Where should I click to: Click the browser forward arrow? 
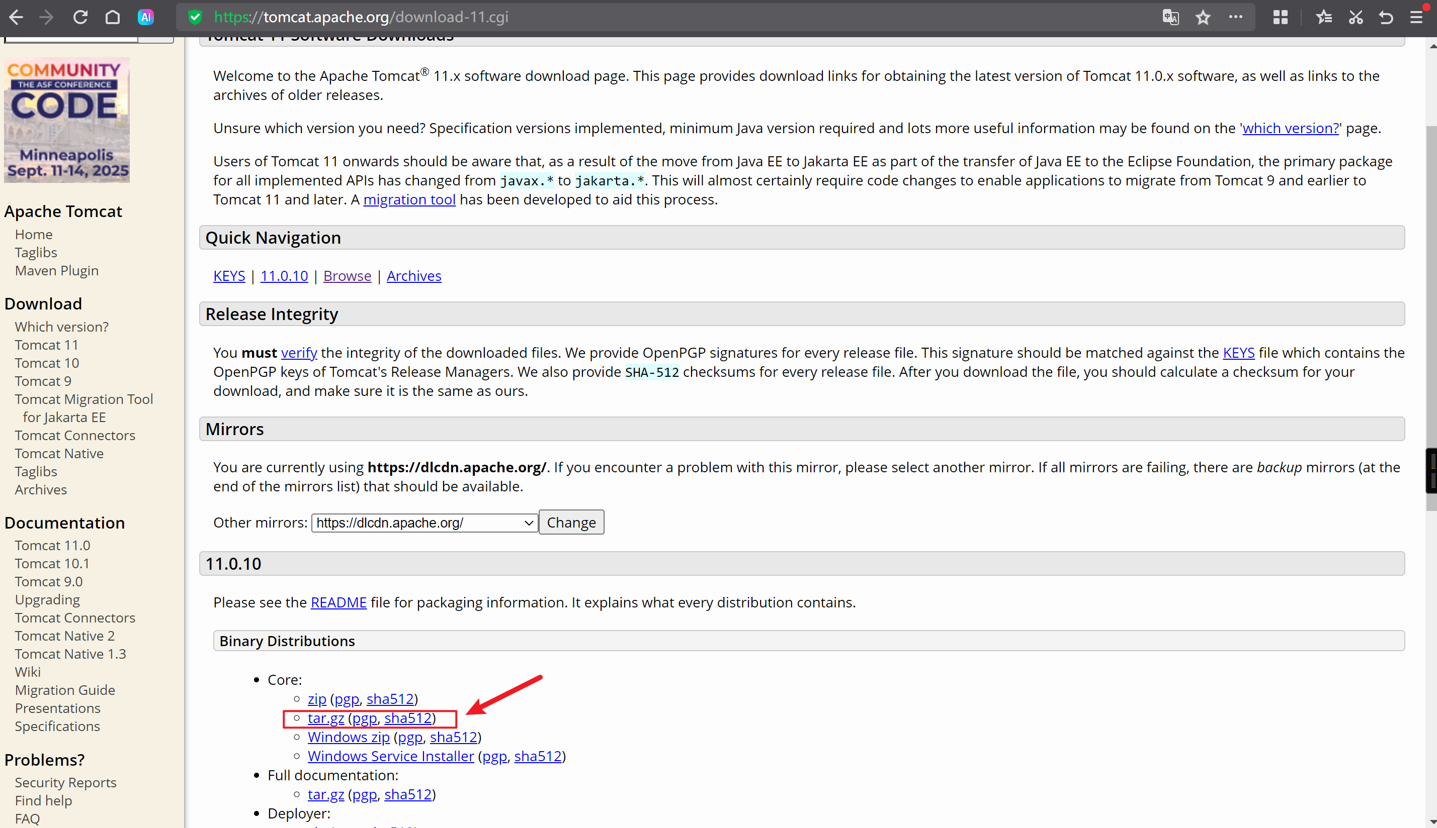(x=47, y=17)
